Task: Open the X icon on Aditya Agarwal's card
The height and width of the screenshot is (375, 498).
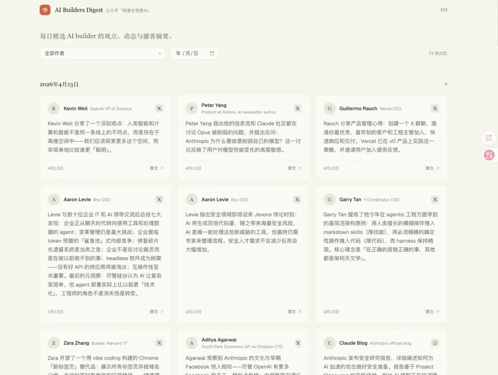Action: coord(297,343)
